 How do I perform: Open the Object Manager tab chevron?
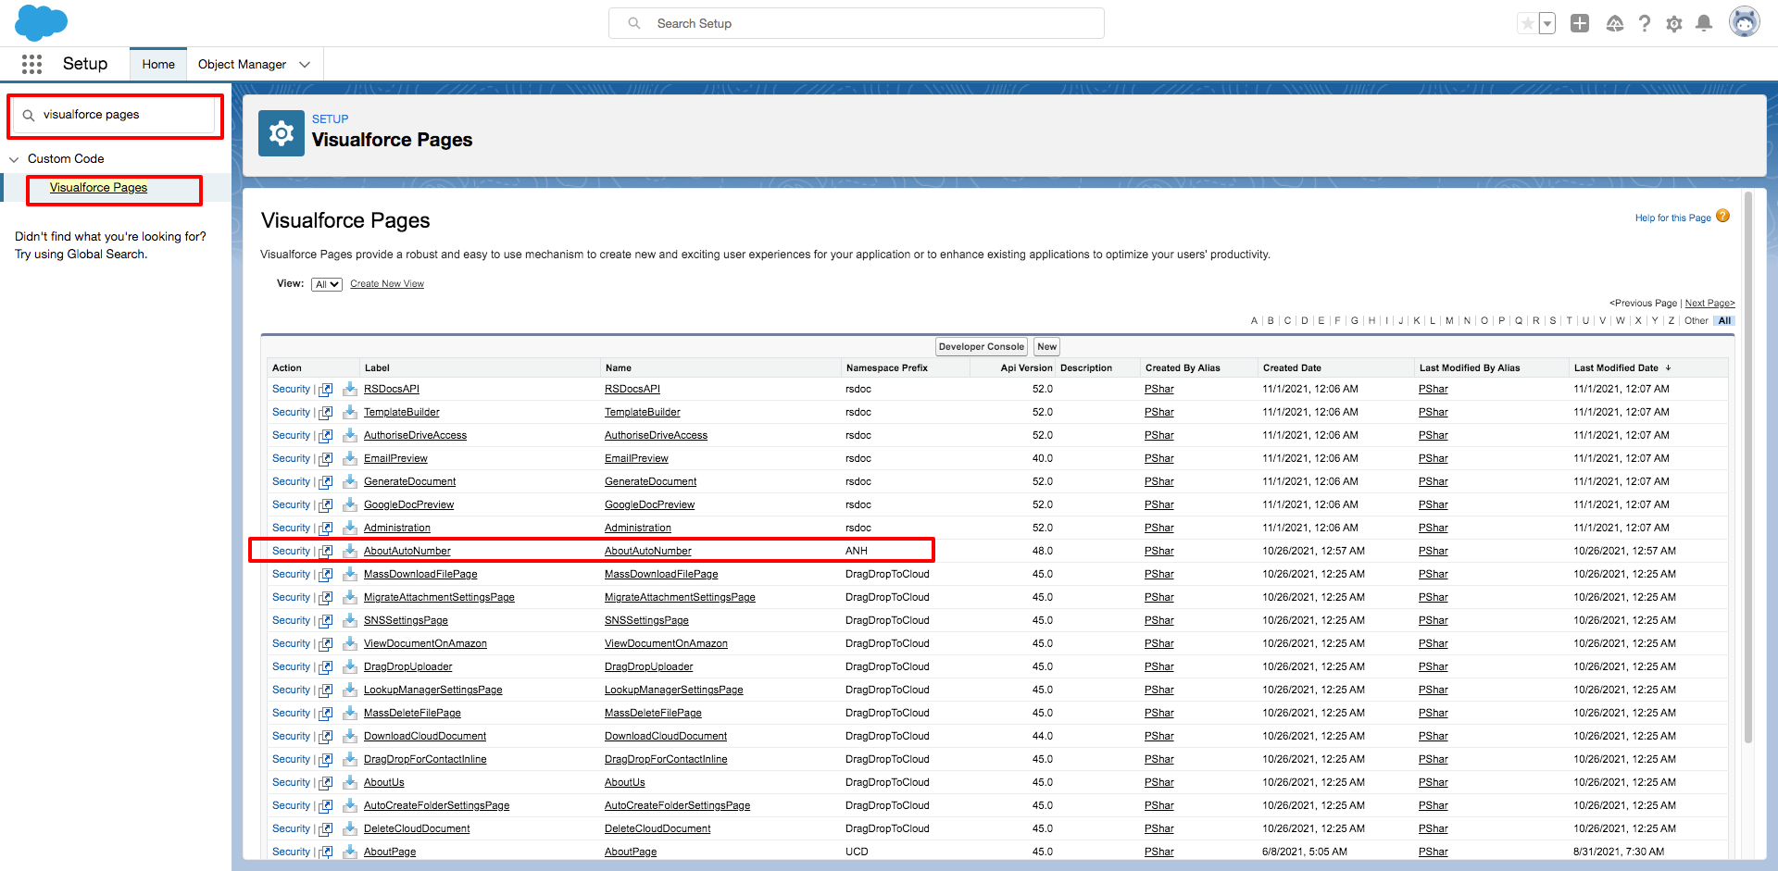pos(305,64)
